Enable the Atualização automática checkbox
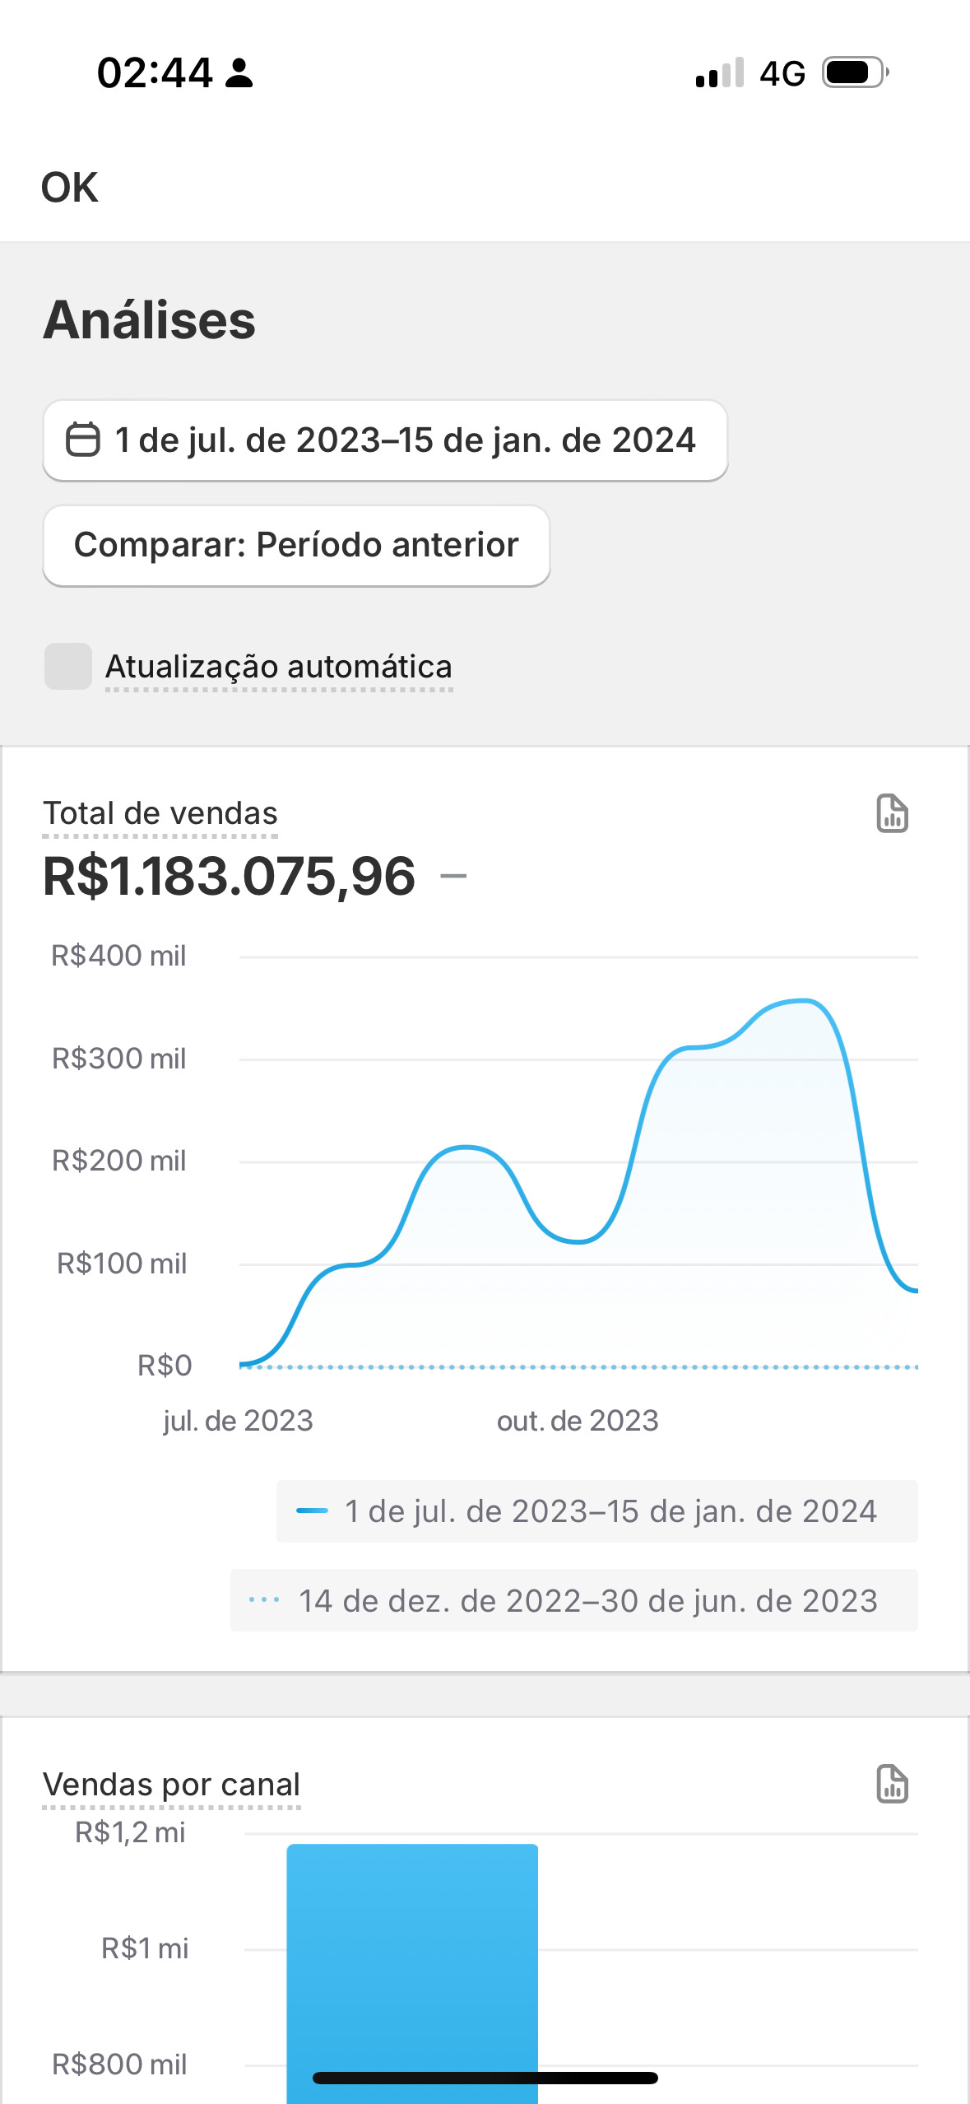Screen dimensions: 970x2104 pos(68,666)
